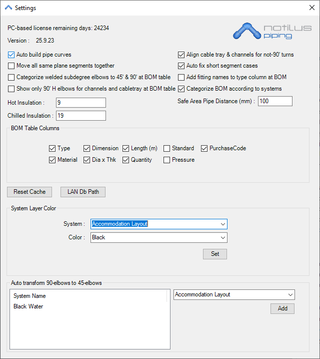Click the Safe Area Pipe Distance field
The image size is (320, 359).
tap(274, 101)
